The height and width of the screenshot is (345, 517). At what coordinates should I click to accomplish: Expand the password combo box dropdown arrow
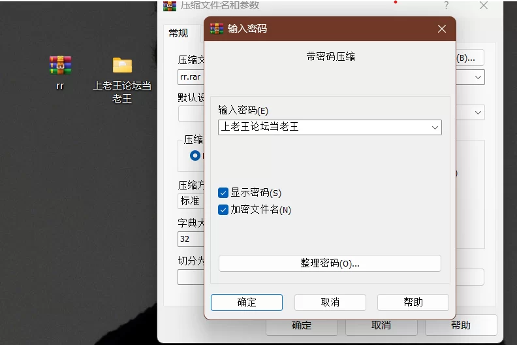coord(435,127)
